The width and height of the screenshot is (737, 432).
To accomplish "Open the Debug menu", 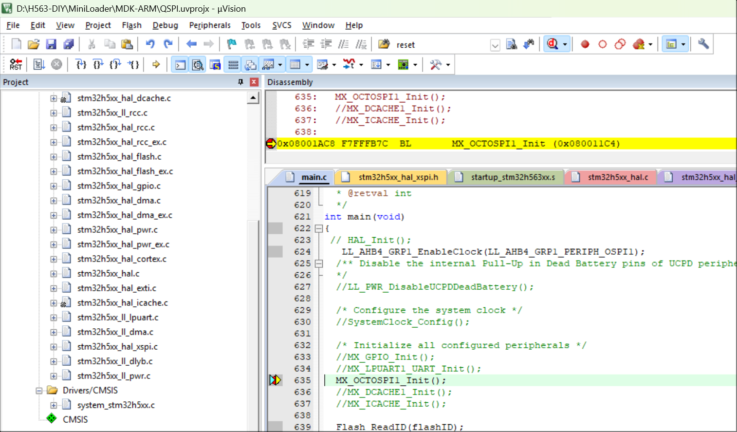I will click(x=165, y=25).
